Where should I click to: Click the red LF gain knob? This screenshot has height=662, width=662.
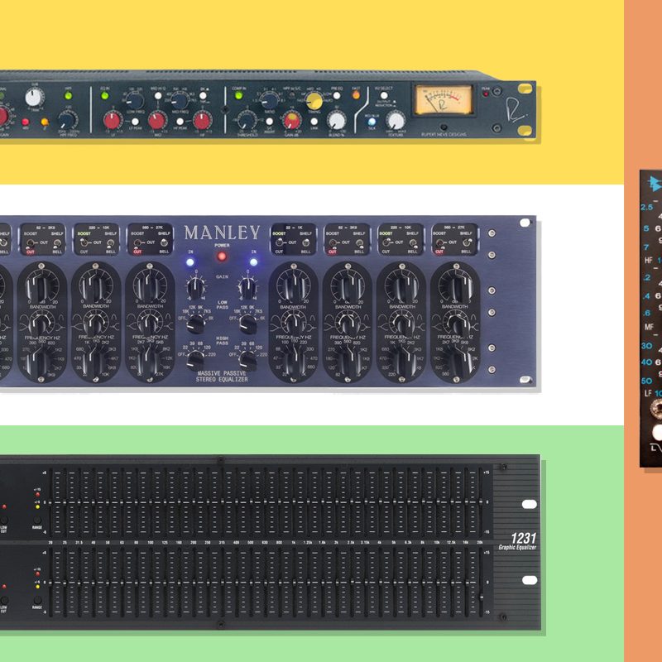(x=111, y=122)
